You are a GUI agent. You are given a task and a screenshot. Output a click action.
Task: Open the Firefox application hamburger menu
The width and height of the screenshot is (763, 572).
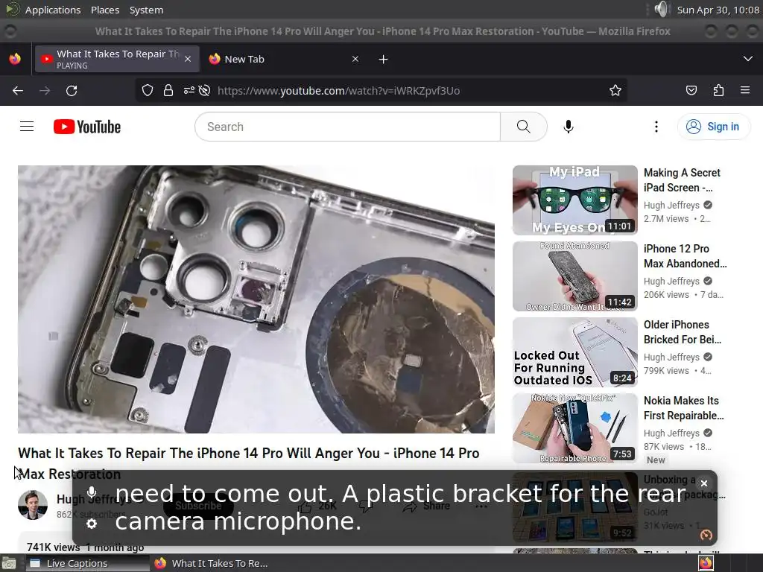tap(745, 90)
